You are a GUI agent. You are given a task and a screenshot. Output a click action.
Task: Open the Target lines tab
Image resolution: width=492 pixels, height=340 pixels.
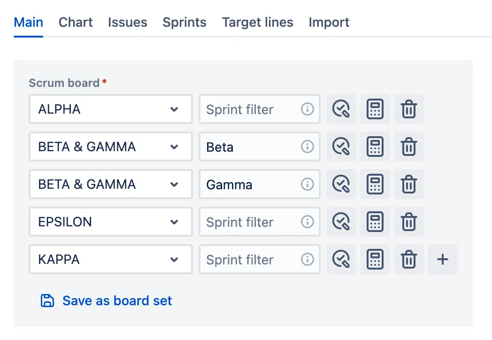click(x=258, y=22)
